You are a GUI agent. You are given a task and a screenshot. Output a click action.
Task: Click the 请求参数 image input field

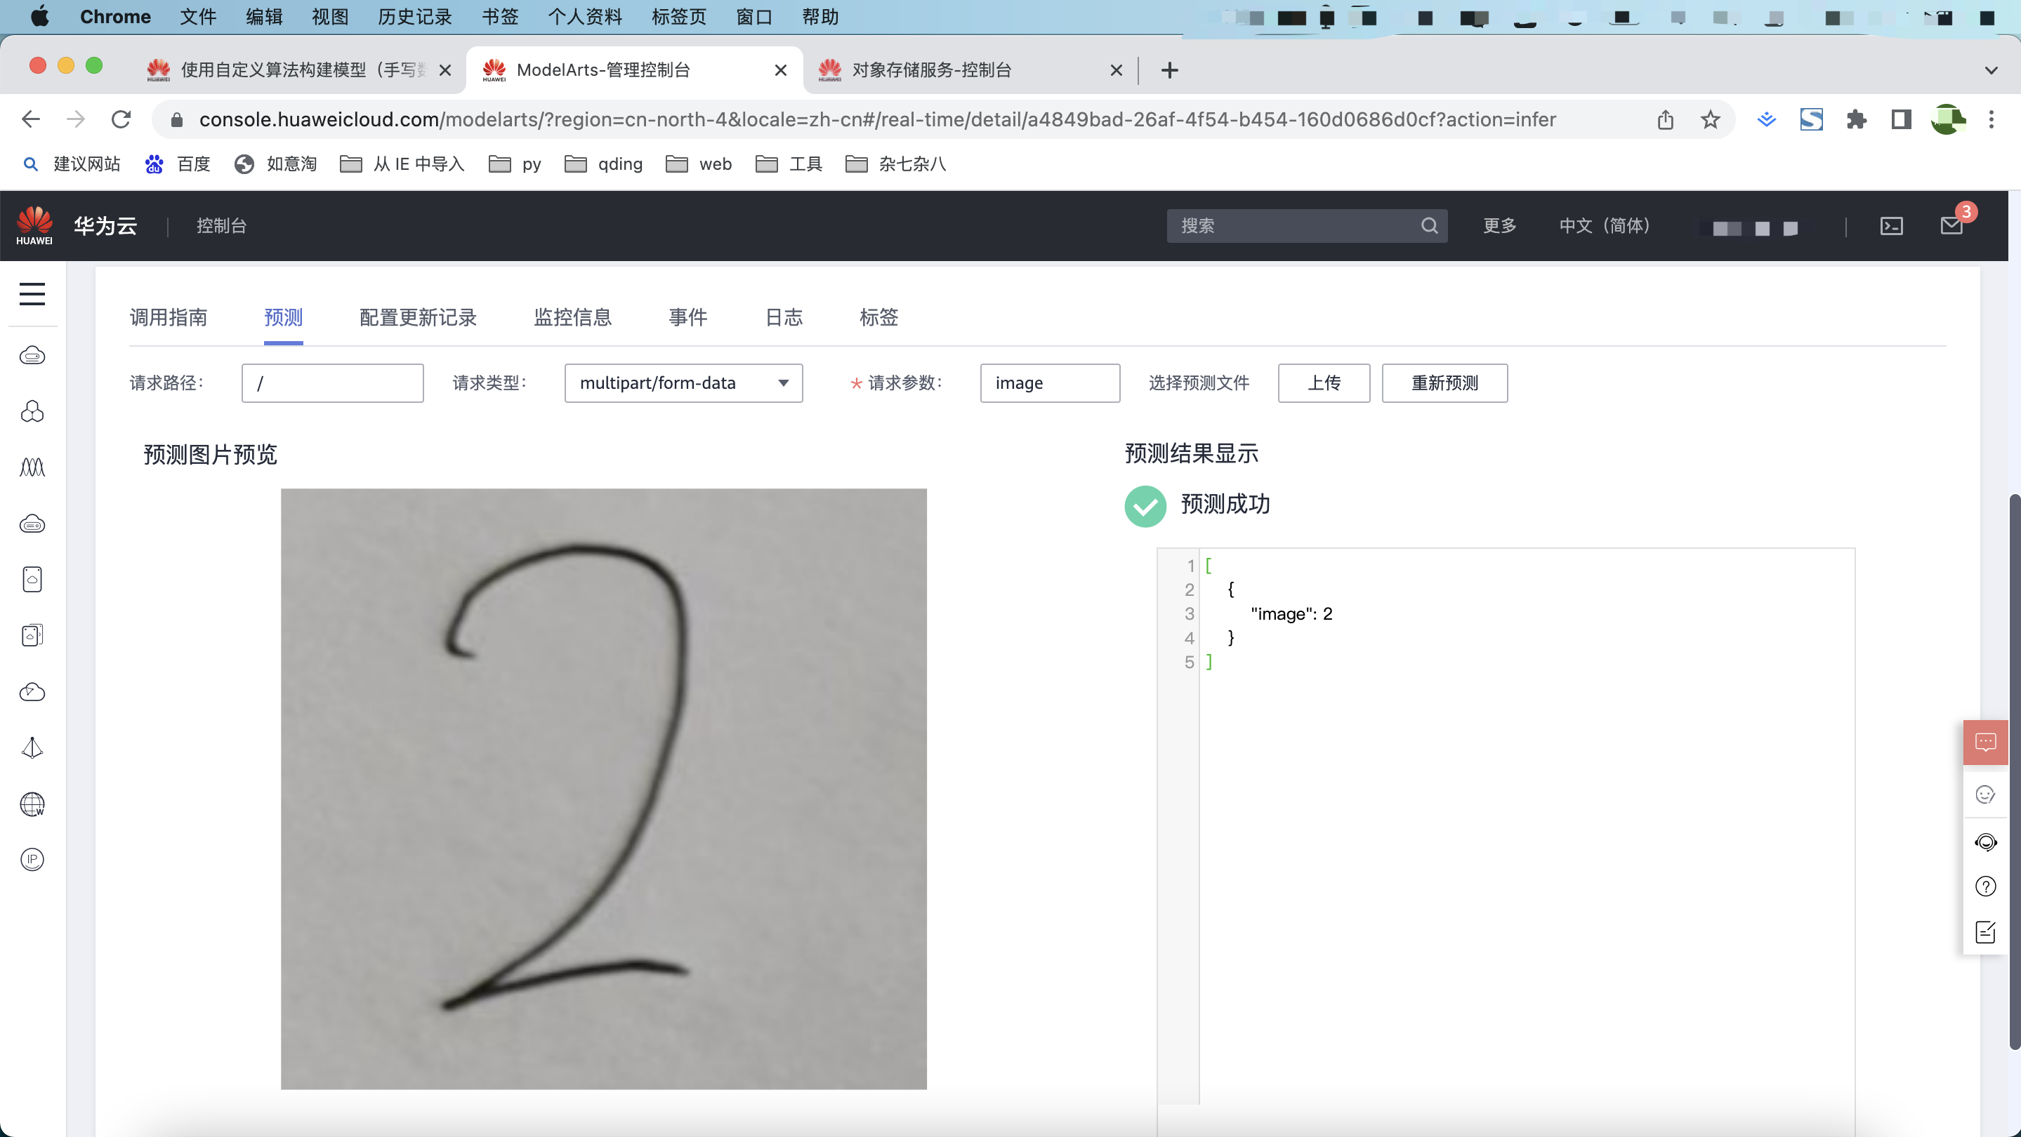(1049, 383)
